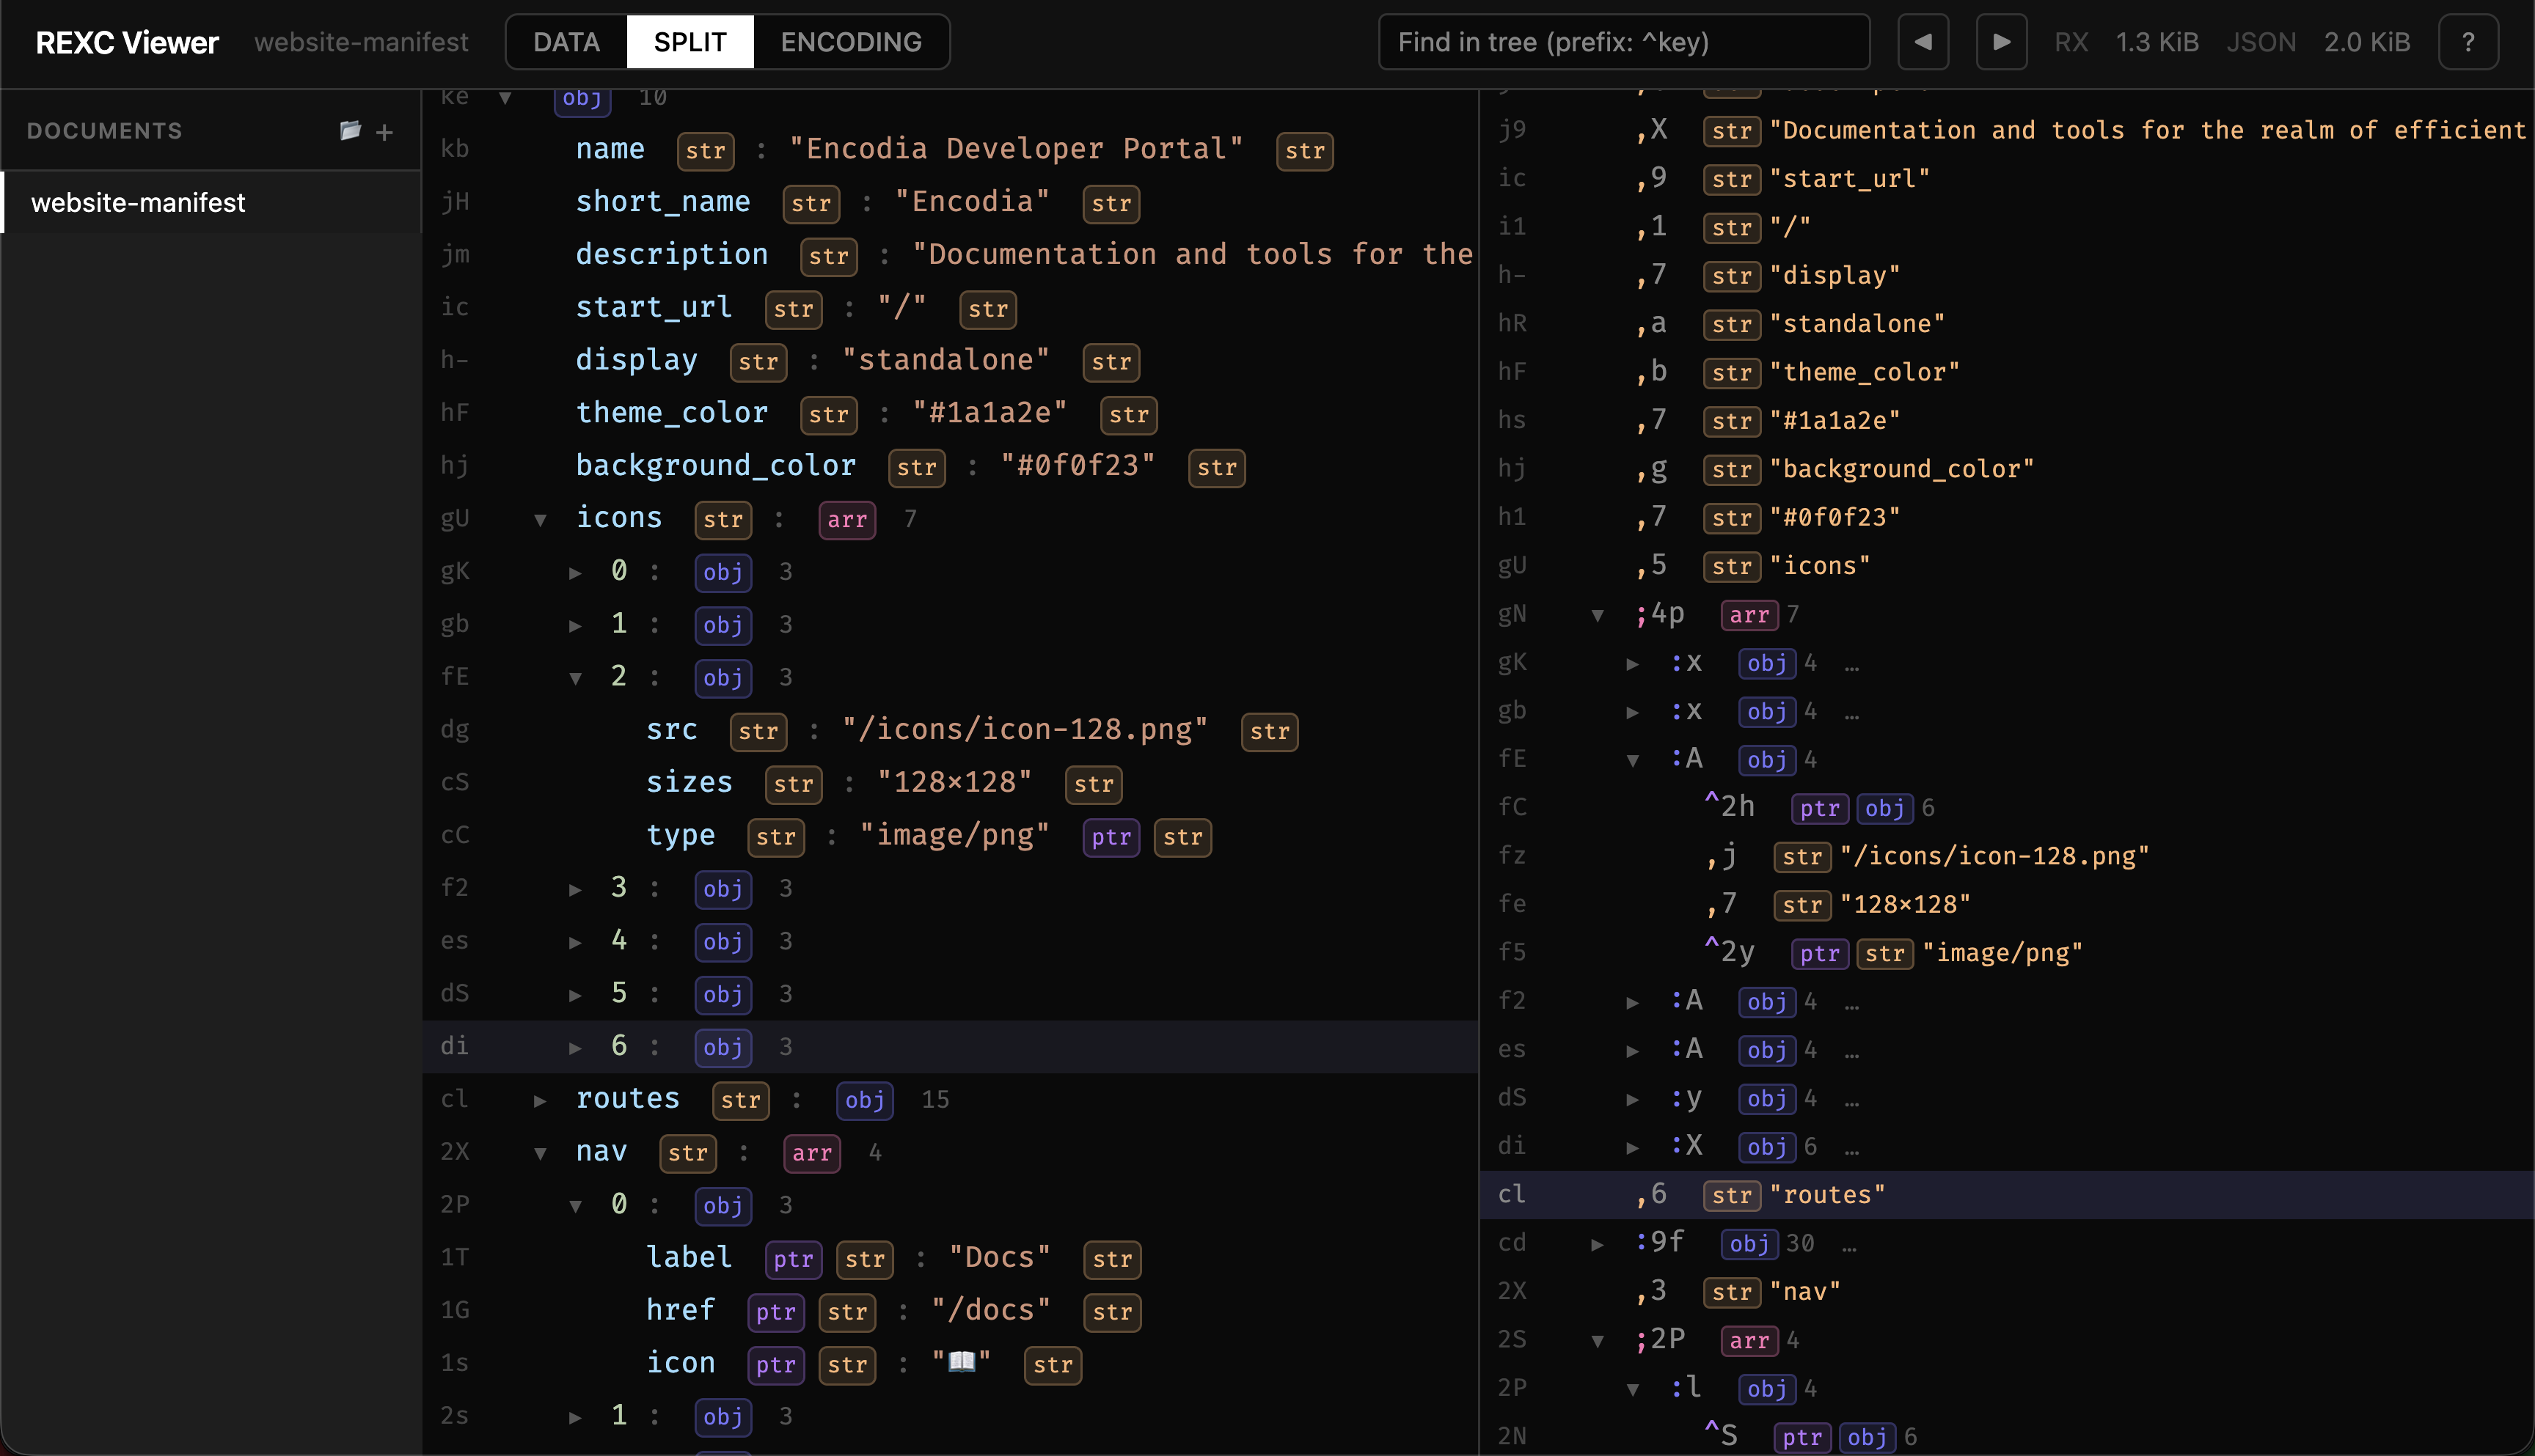The width and height of the screenshot is (2535, 1456).
Task: Switch to ENCODING view tab
Action: (850, 42)
